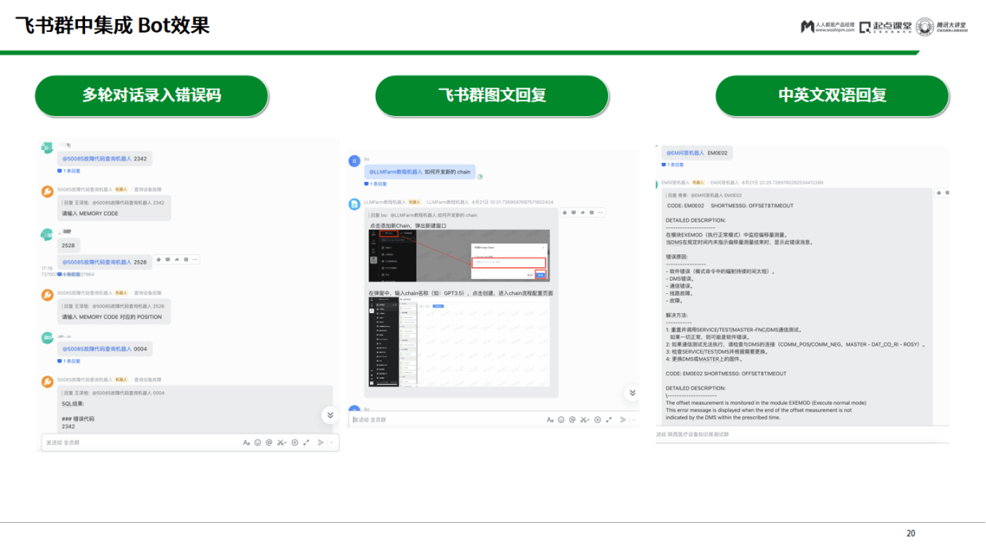Viewport: 986px width, 554px height.
Task: Select the 中英文双语回复 header button
Action: pyautogui.click(x=832, y=95)
